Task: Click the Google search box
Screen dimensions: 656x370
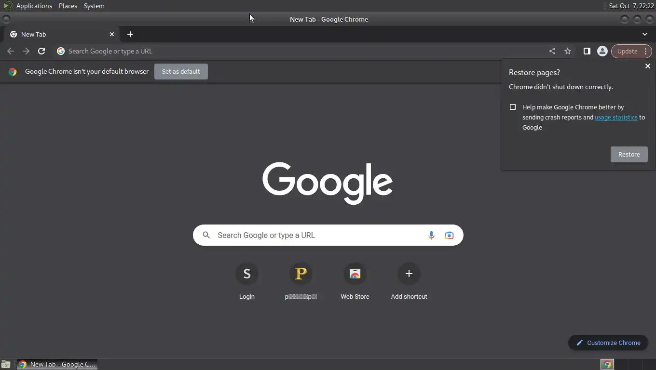Action: pos(328,235)
